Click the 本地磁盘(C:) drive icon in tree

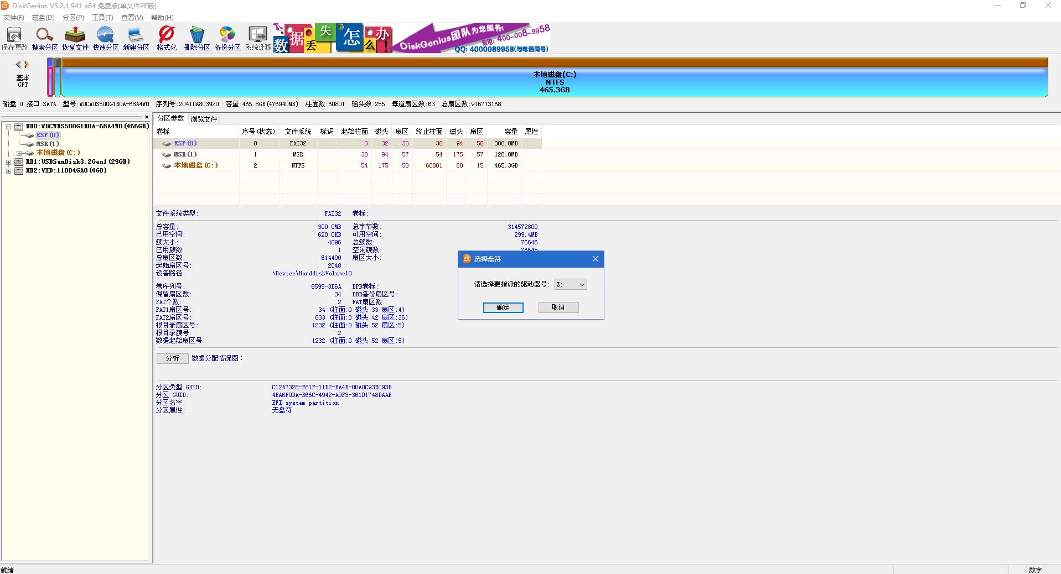click(x=30, y=153)
